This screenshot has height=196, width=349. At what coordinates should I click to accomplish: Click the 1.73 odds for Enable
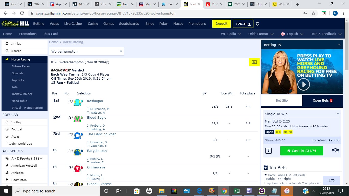point(331,180)
